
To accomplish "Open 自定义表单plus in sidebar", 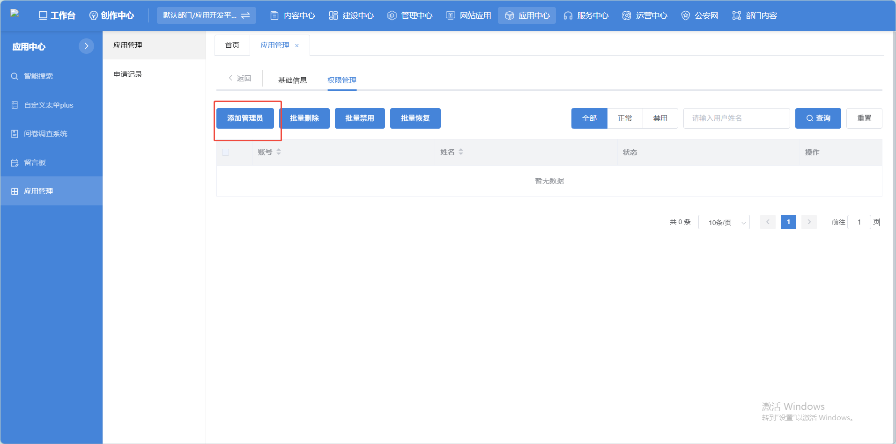I will coord(52,105).
